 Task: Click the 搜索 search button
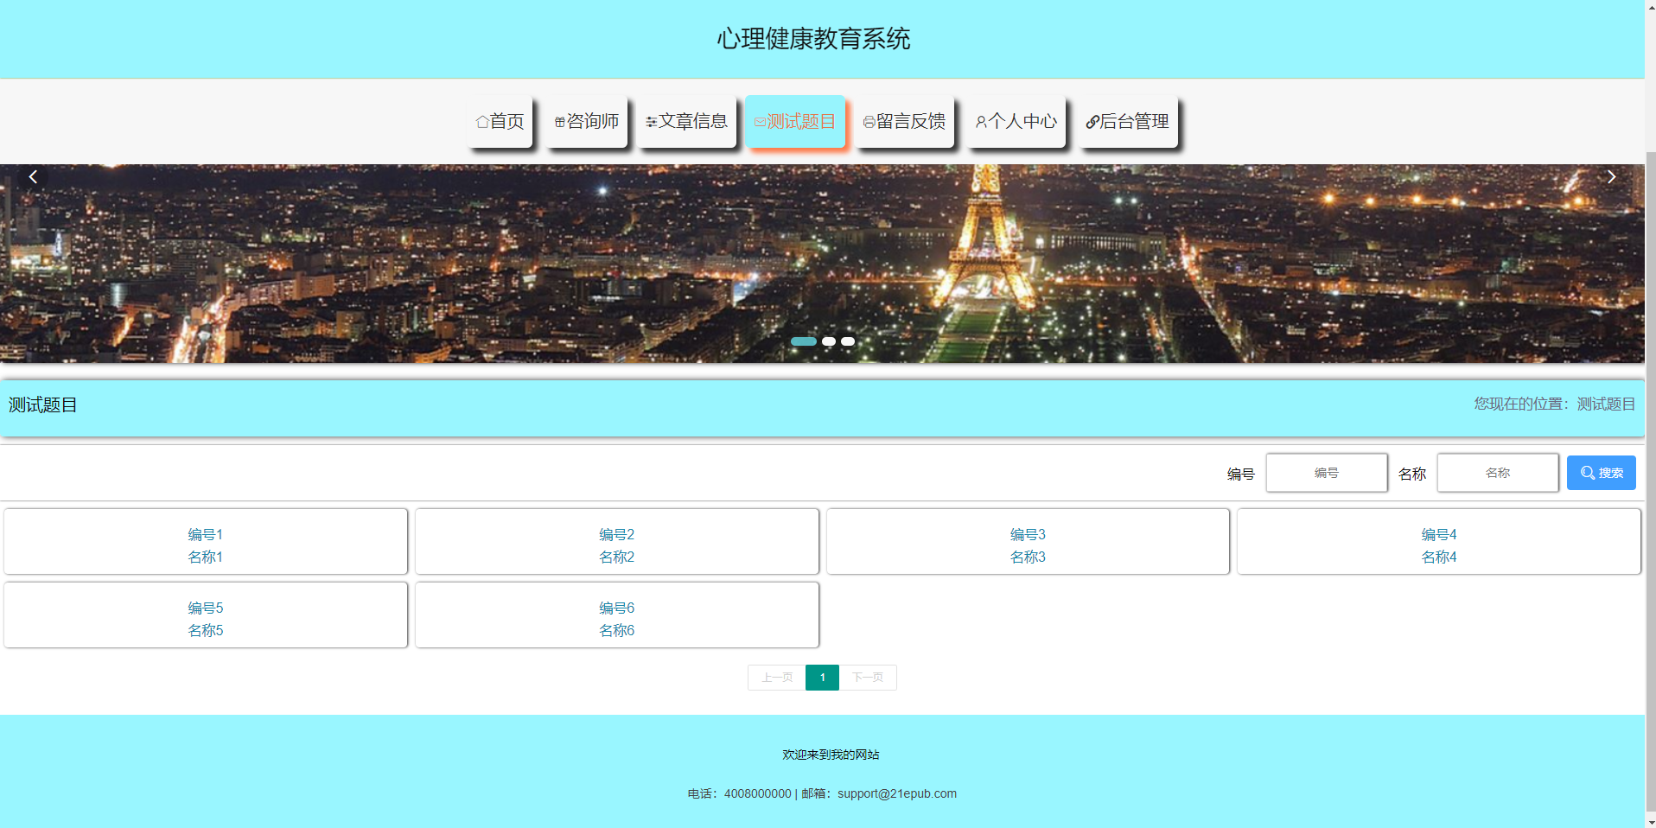(x=1602, y=473)
